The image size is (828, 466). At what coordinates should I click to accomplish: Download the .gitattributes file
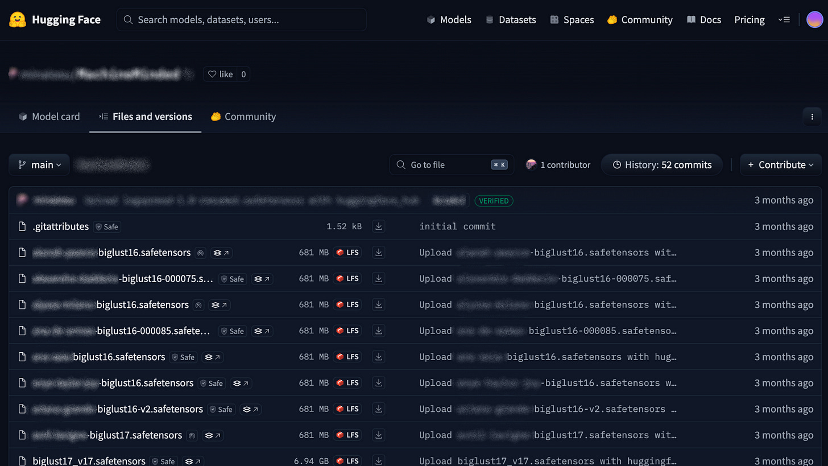click(379, 226)
